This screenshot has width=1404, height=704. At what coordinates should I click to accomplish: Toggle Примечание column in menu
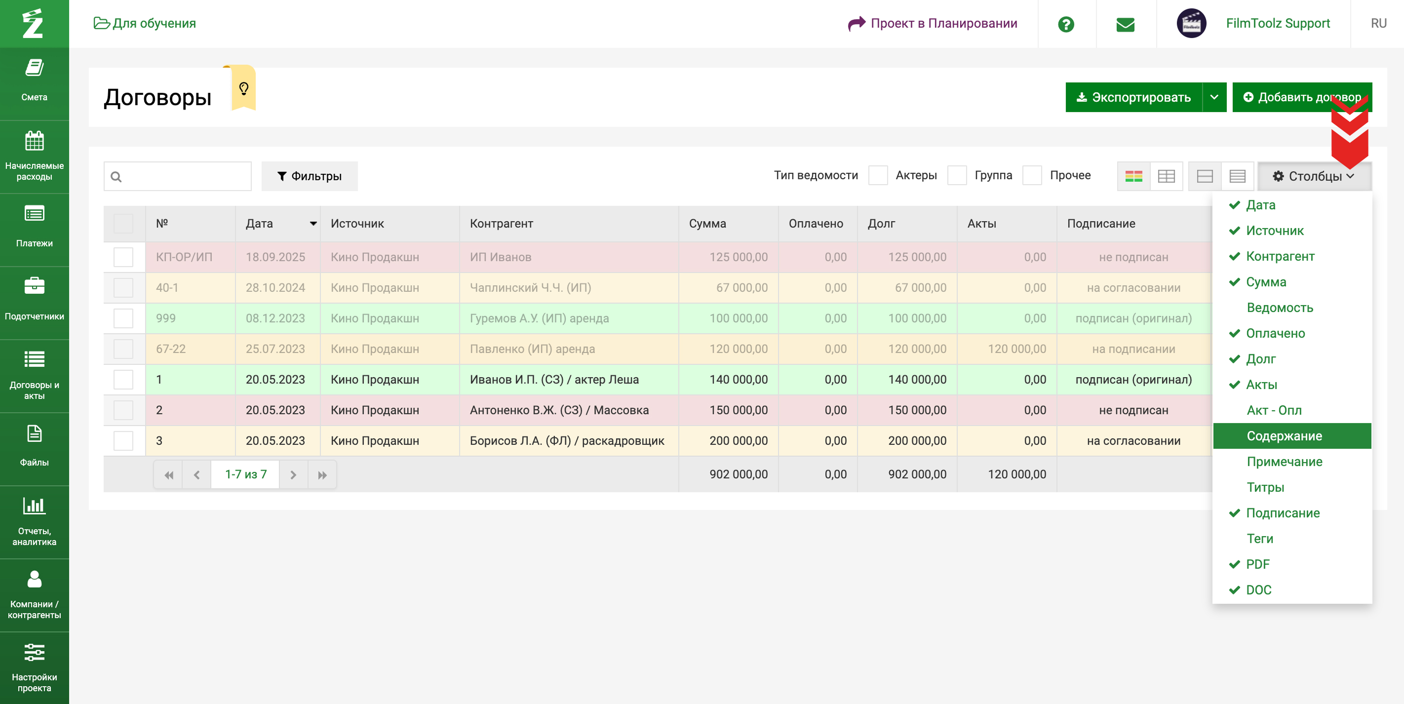[1284, 462]
